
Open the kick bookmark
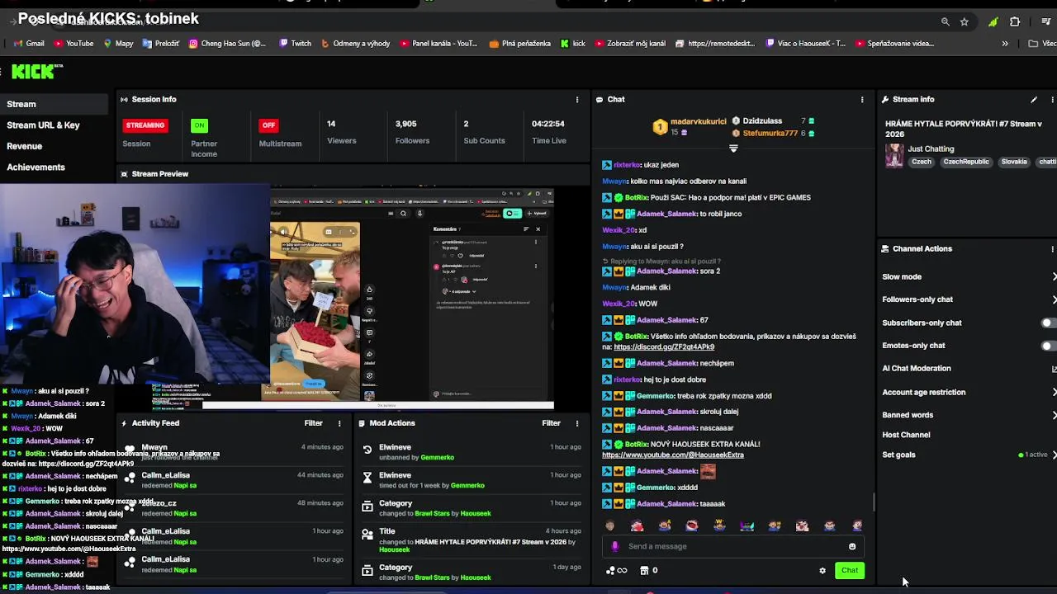573,44
